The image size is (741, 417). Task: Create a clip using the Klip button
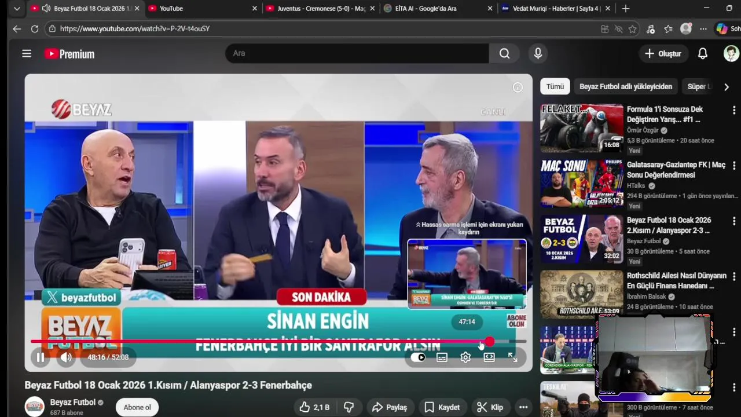click(x=490, y=408)
